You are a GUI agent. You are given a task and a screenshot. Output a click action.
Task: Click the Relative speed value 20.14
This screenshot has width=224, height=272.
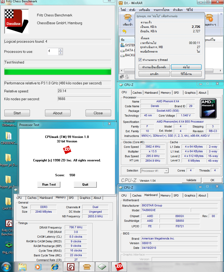(85, 91)
